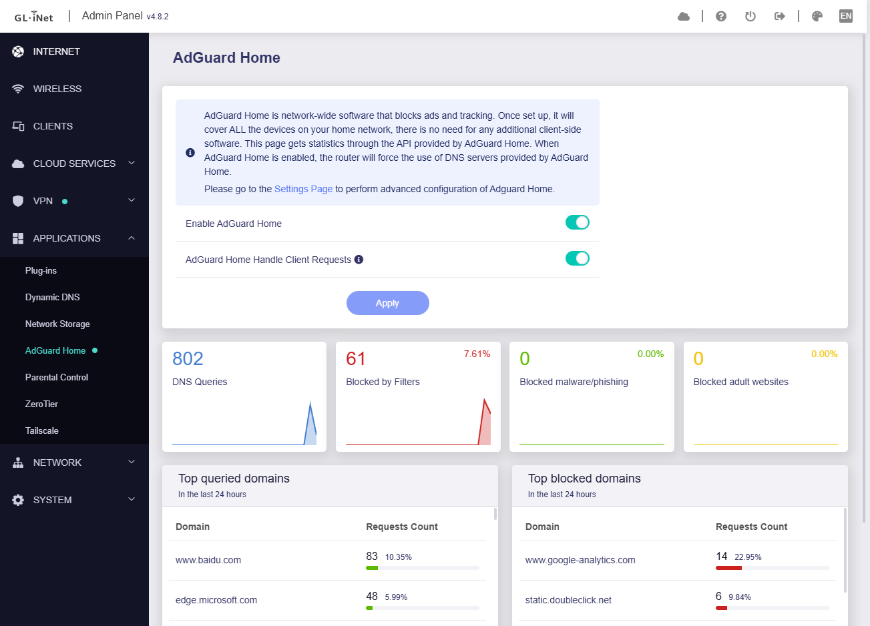The width and height of the screenshot is (870, 626).
Task: Click the Wireless wifi icon in sidebar
Action: tap(18, 89)
